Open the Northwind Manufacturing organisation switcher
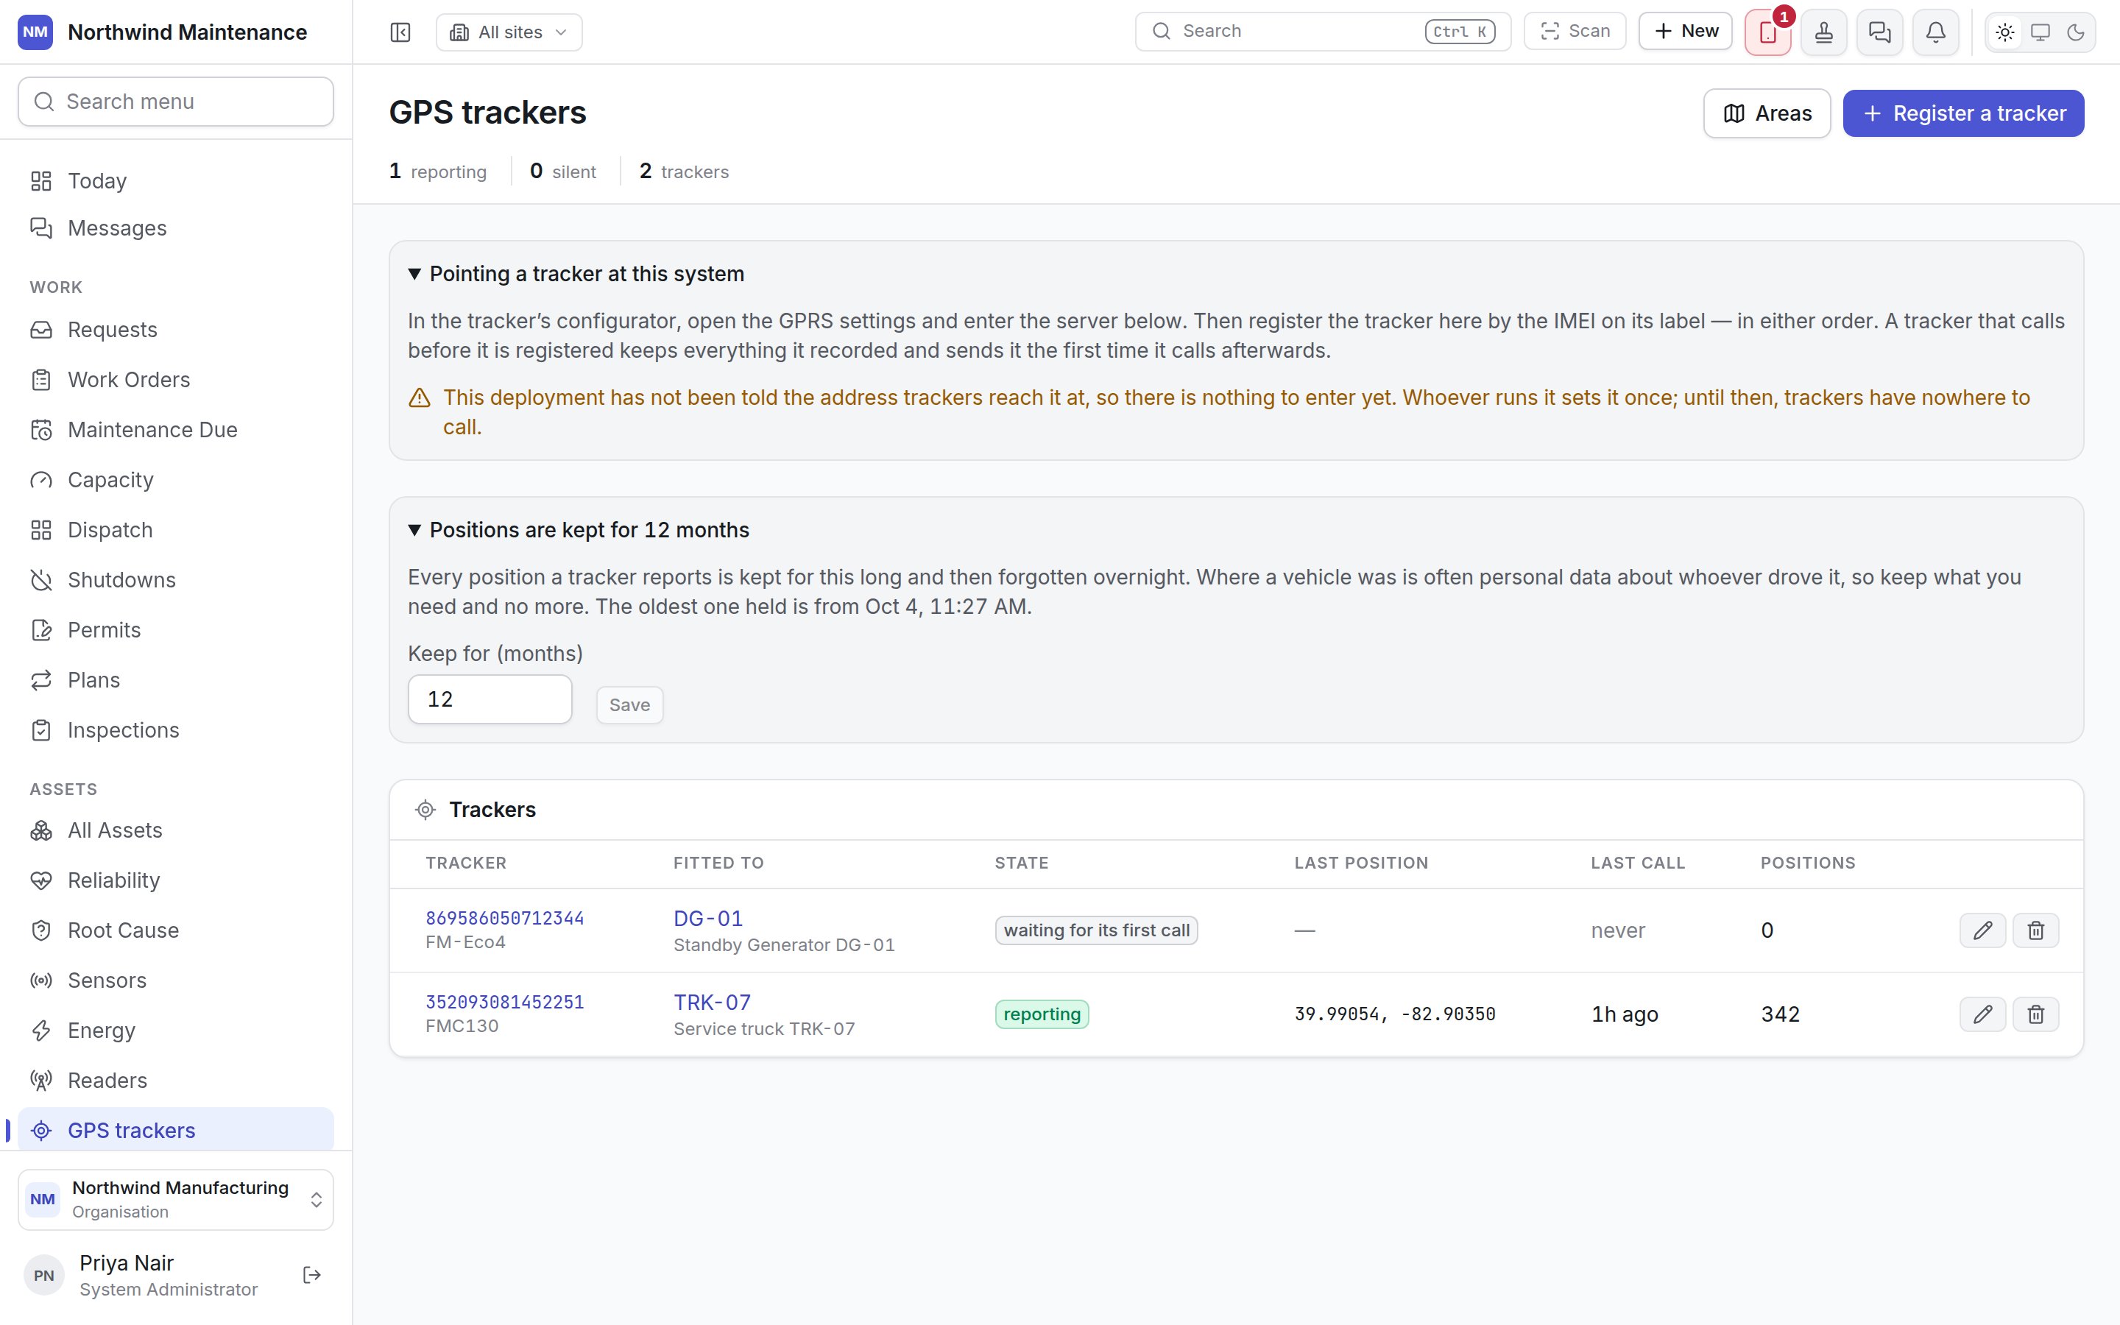This screenshot has height=1325, width=2120. pyautogui.click(x=176, y=1199)
